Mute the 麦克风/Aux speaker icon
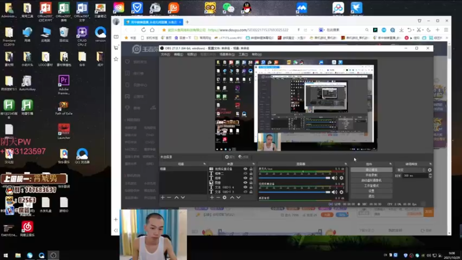 (x=334, y=178)
